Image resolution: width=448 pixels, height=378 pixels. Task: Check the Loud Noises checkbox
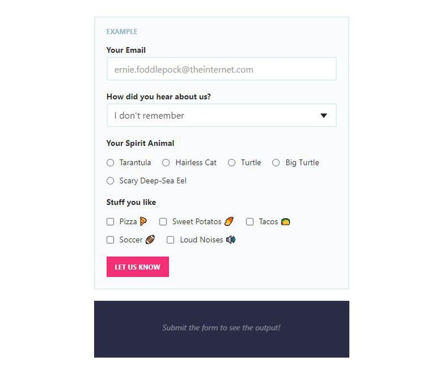pyautogui.click(x=170, y=239)
